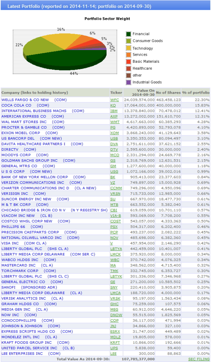Click the Financial legend color swatch
Image resolution: width=211 pixels, height=362 pixels.
(128, 34)
